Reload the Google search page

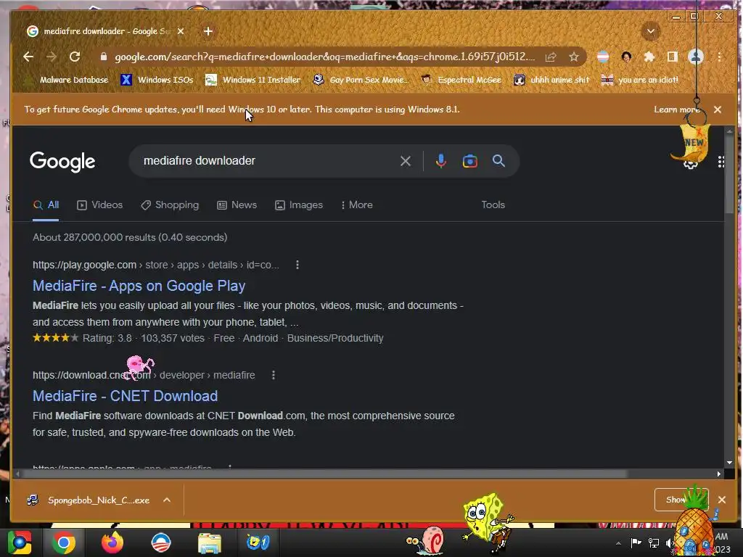[75, 57]
